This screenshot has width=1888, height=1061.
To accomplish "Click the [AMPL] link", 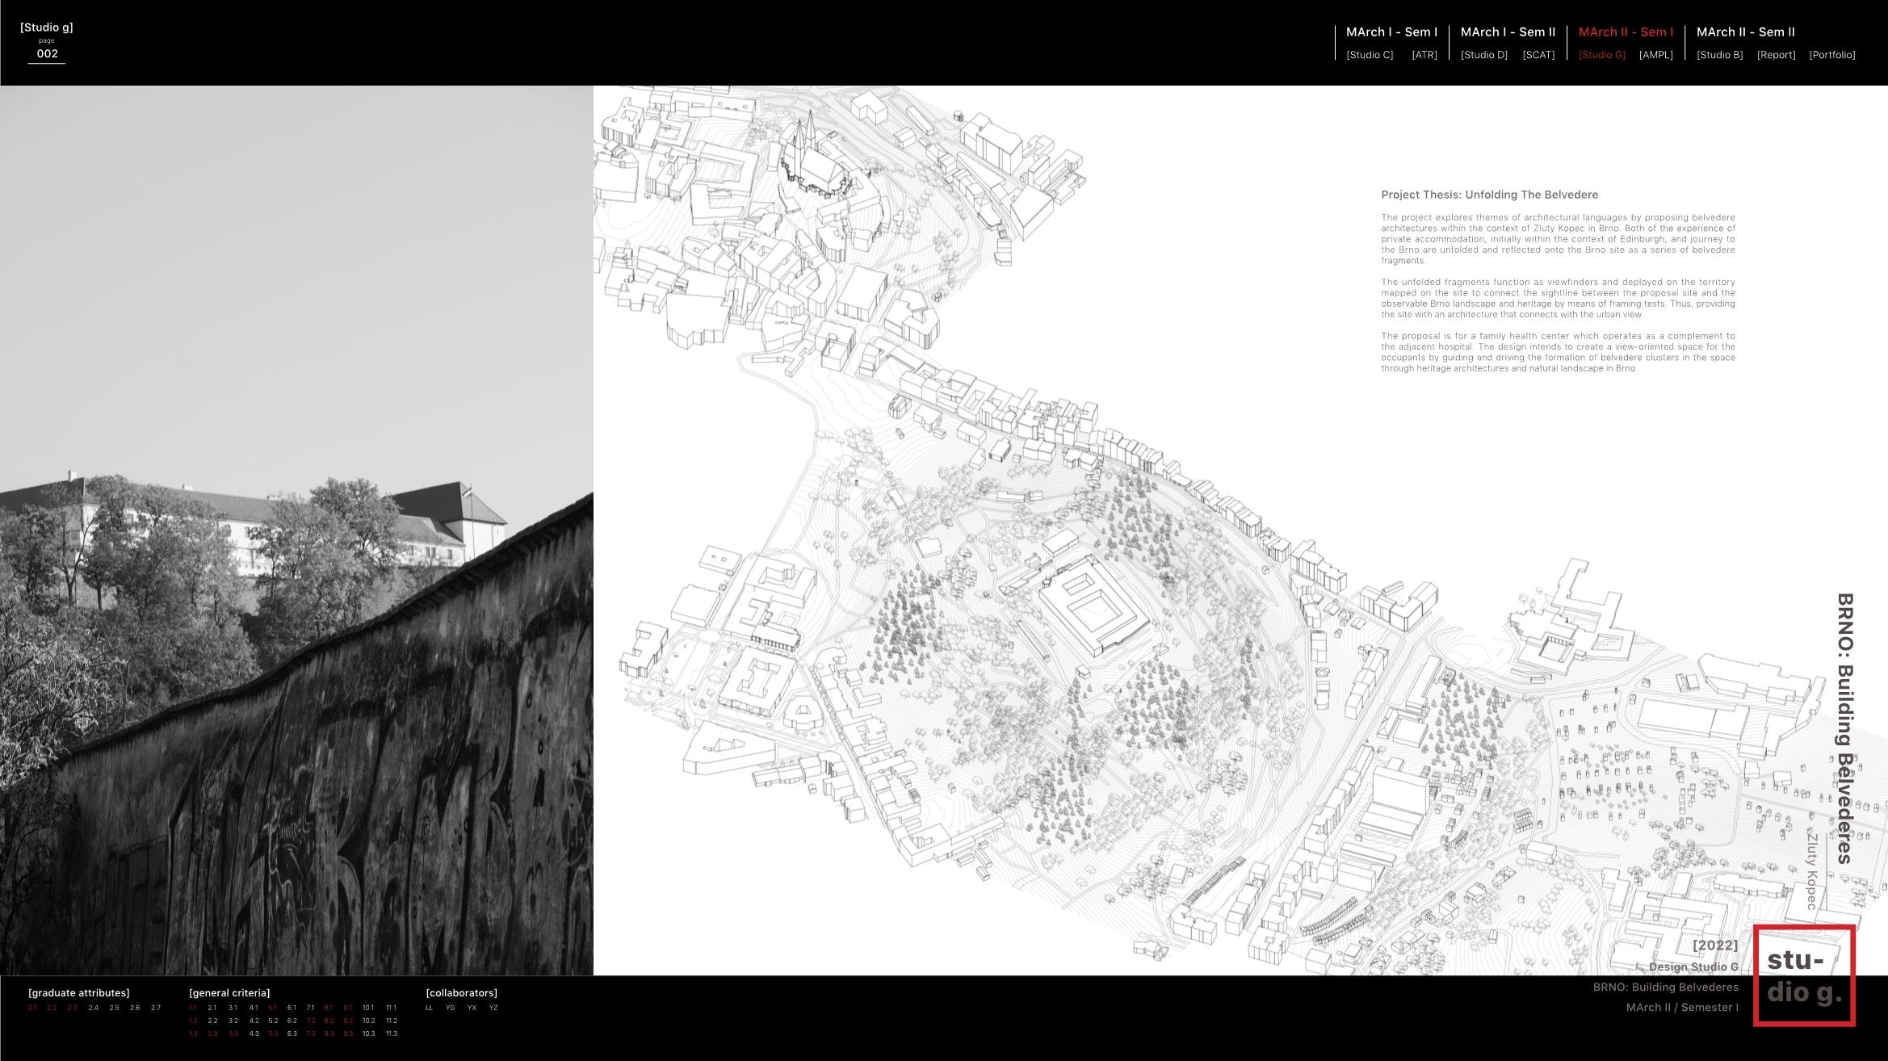I will (x=1655, y=55).
